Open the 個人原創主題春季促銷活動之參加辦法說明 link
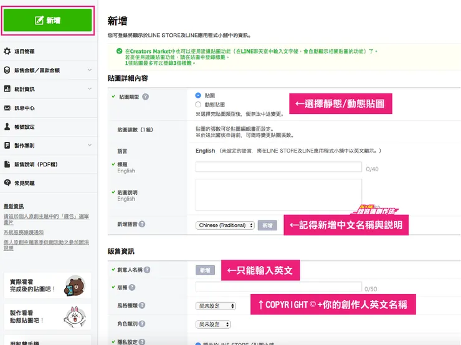 point(46,245)
